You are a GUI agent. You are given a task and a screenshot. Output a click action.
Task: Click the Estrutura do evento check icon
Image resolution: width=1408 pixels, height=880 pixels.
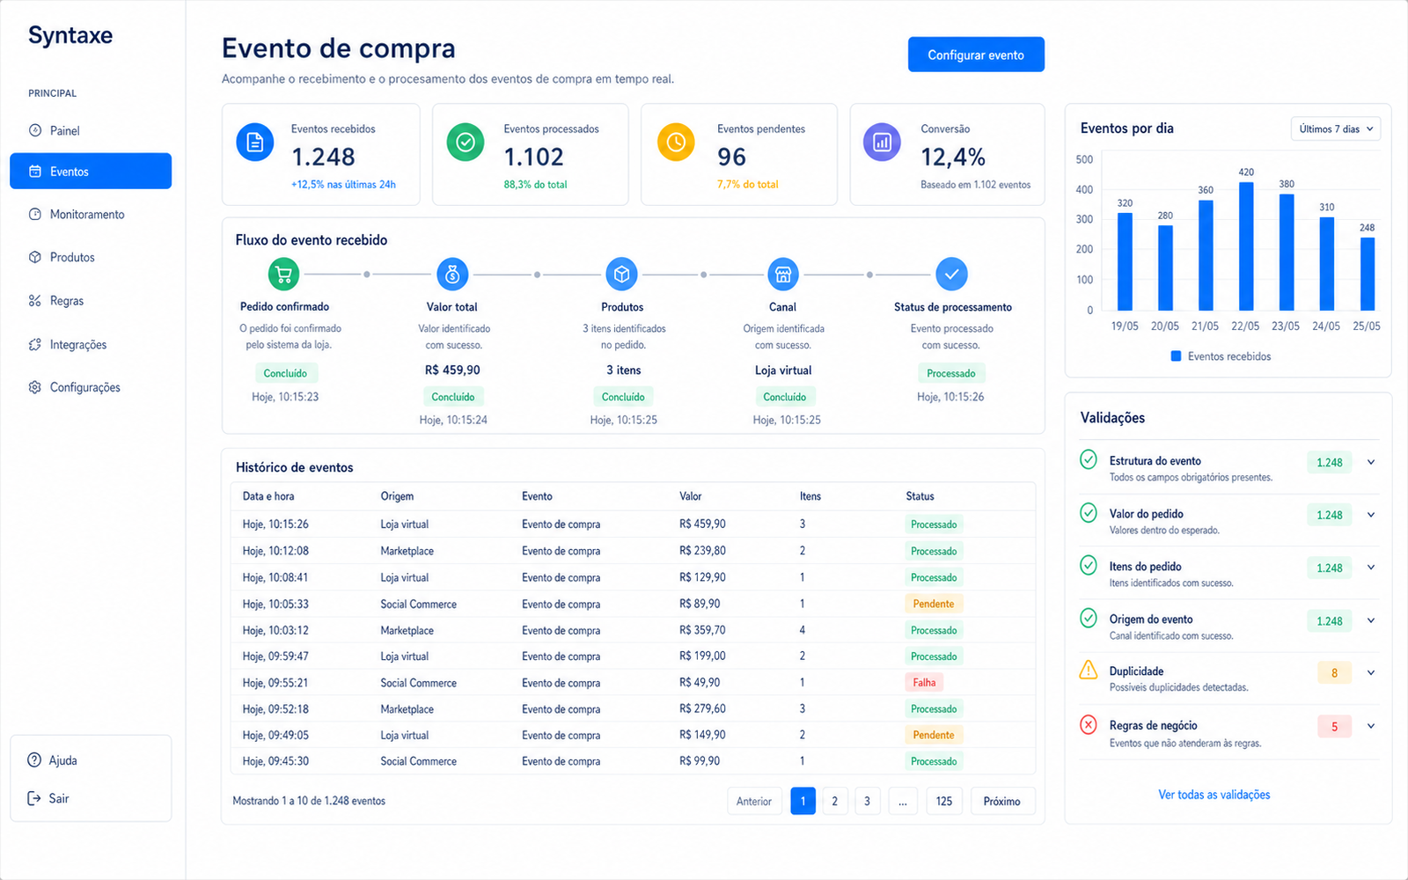(x=1089, y=459)
